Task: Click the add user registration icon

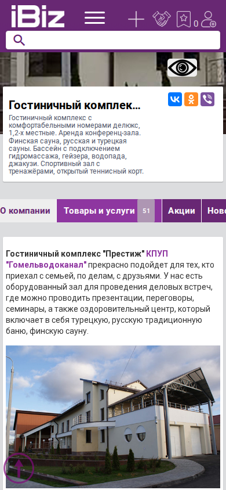Action: (x=208, y=19)
